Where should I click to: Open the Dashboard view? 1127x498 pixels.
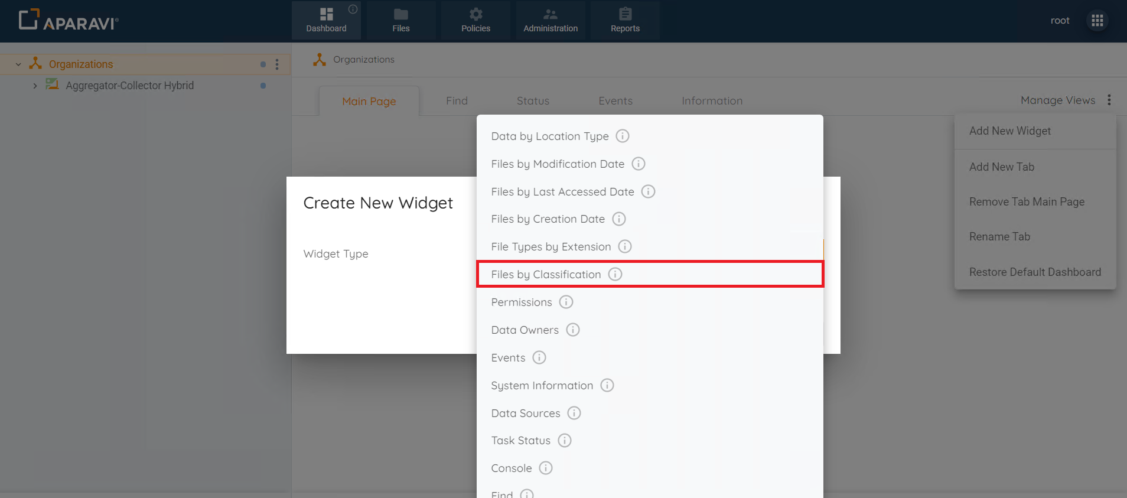326,20
